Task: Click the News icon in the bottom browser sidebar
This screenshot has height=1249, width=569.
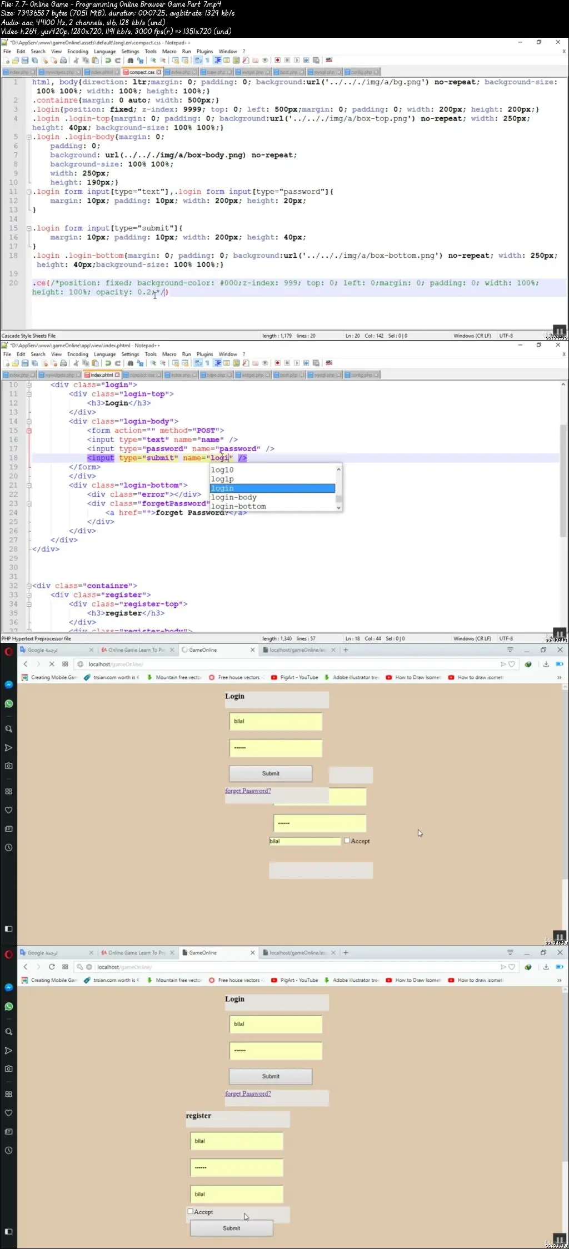Action: tap(8, 1131)
